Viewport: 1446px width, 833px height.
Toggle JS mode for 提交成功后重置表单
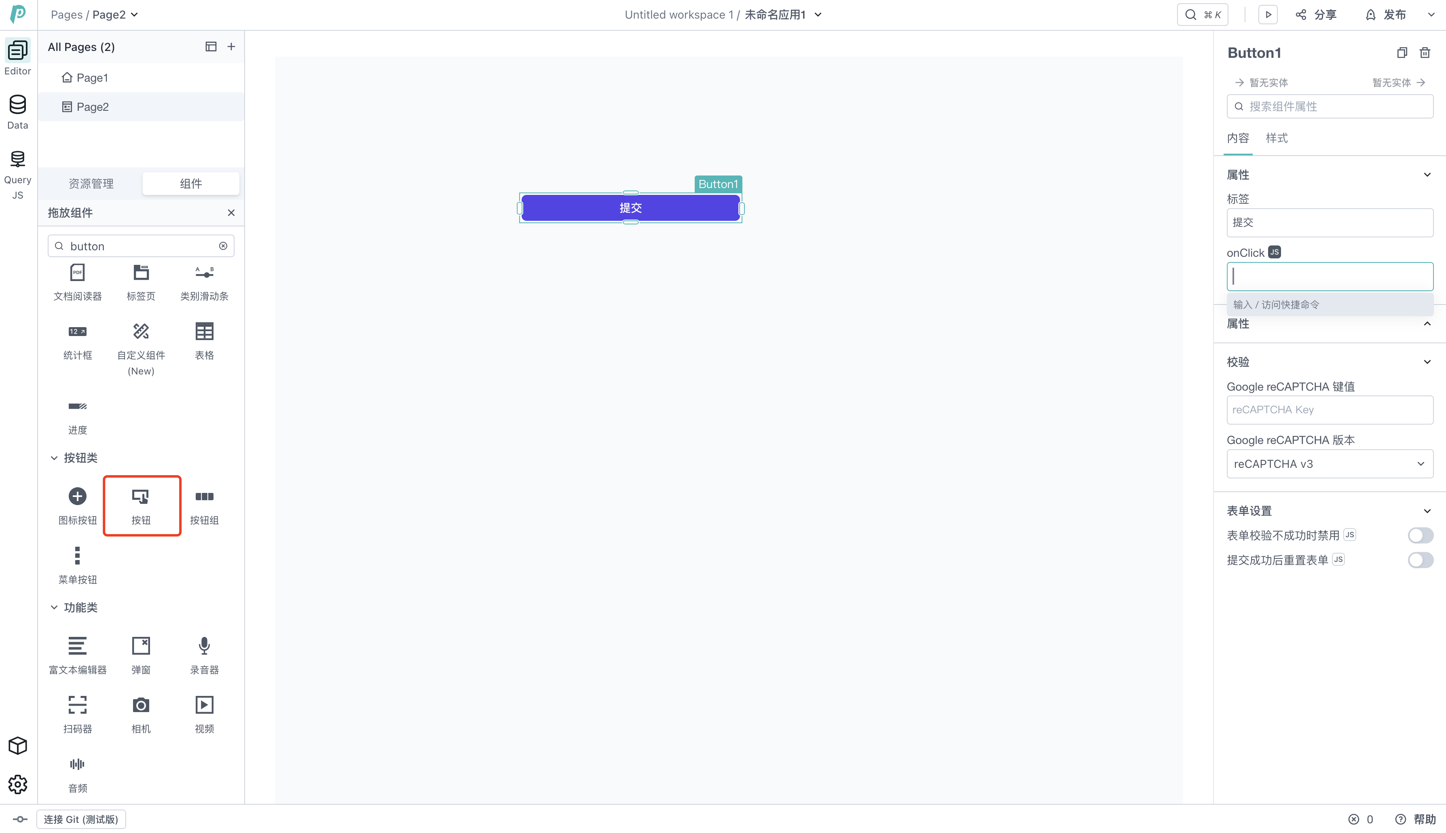[1338, 560]
